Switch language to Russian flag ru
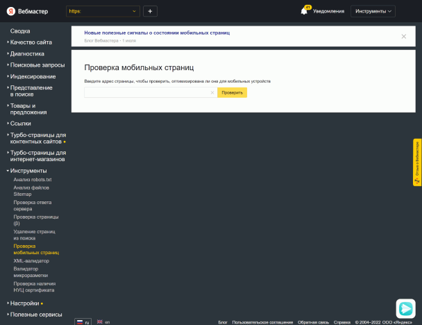 pos(83,322)
